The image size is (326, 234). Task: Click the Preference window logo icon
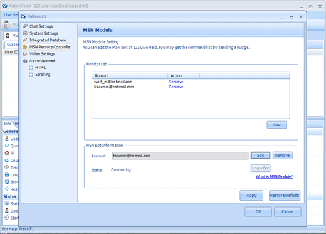click(x=23, y=16)
